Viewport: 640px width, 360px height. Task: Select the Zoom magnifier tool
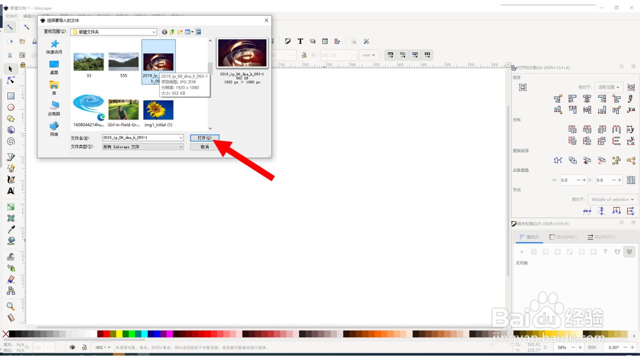[11, 306]
